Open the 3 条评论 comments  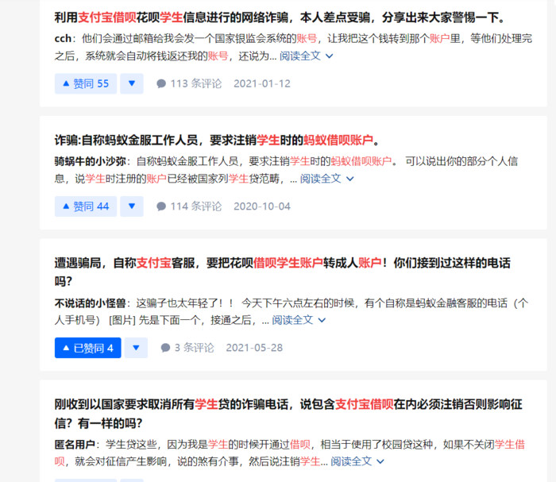point(187,348)
